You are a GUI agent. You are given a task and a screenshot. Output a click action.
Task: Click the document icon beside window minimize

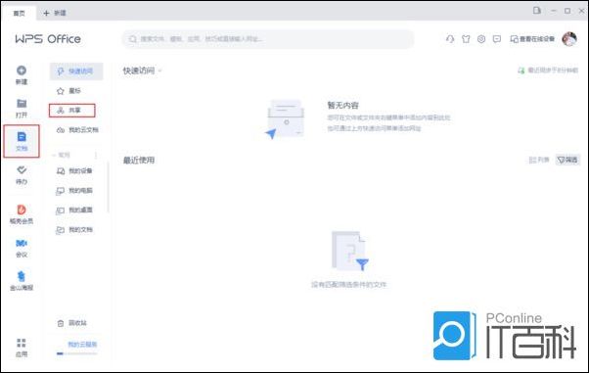coord(537,11)
